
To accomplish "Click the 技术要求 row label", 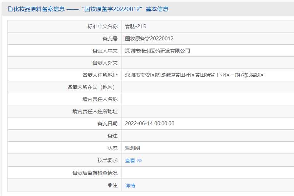I will pyautogui.click(x=108, y=160).
